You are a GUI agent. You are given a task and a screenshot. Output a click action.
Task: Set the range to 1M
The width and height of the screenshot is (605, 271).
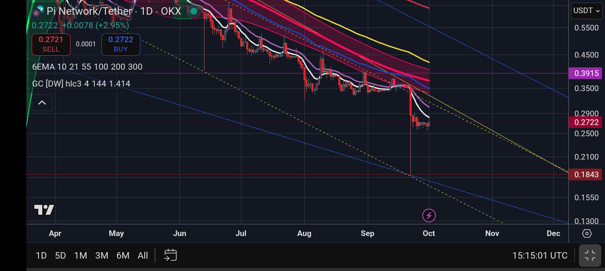81,256
